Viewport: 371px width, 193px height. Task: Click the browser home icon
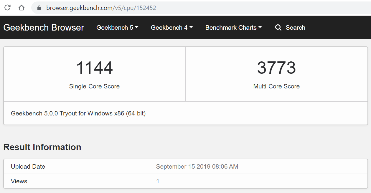coord(22,8)
